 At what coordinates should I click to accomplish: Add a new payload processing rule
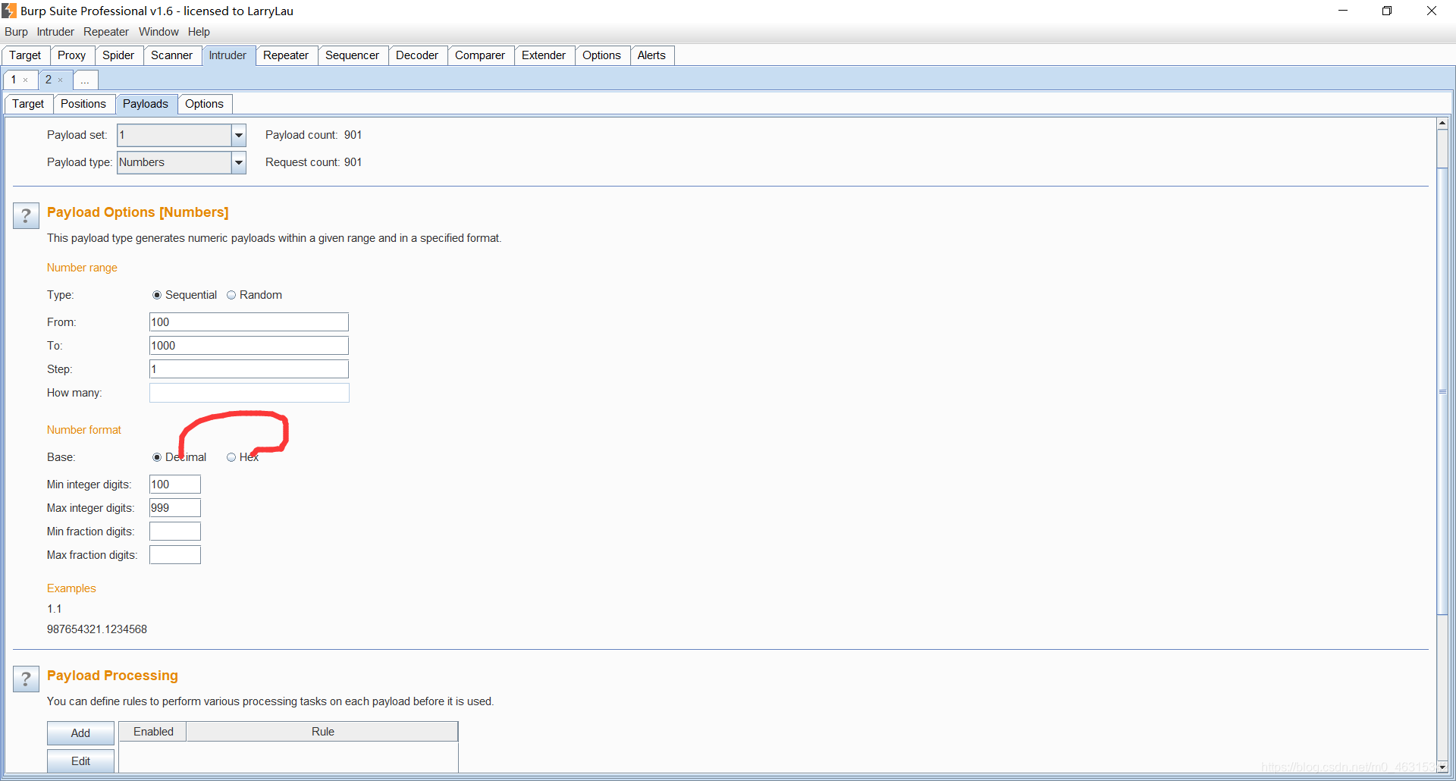[x=80, y=732]
